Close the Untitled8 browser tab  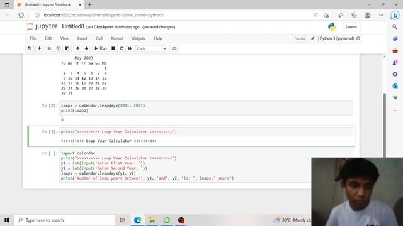click(x=80, y=4)
